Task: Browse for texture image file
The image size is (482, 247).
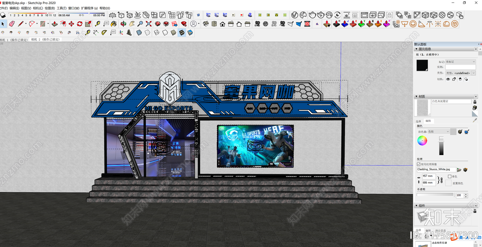Action: click(459, 170)
